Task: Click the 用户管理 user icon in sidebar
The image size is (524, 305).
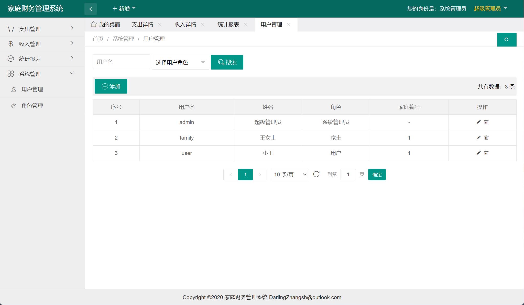Action: tap(13, 89)
